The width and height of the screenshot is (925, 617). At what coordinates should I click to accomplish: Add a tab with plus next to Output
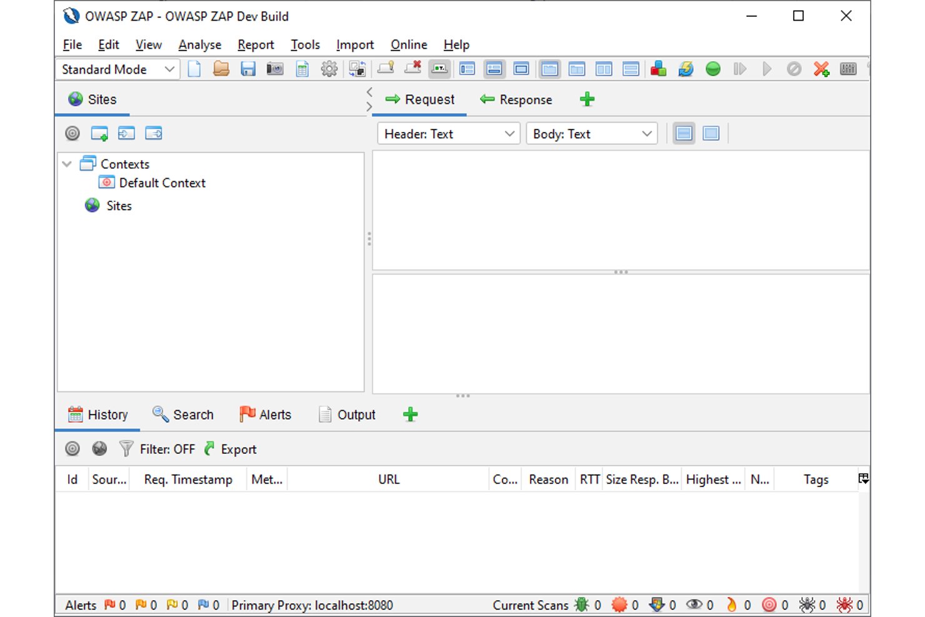coord(410,414)
